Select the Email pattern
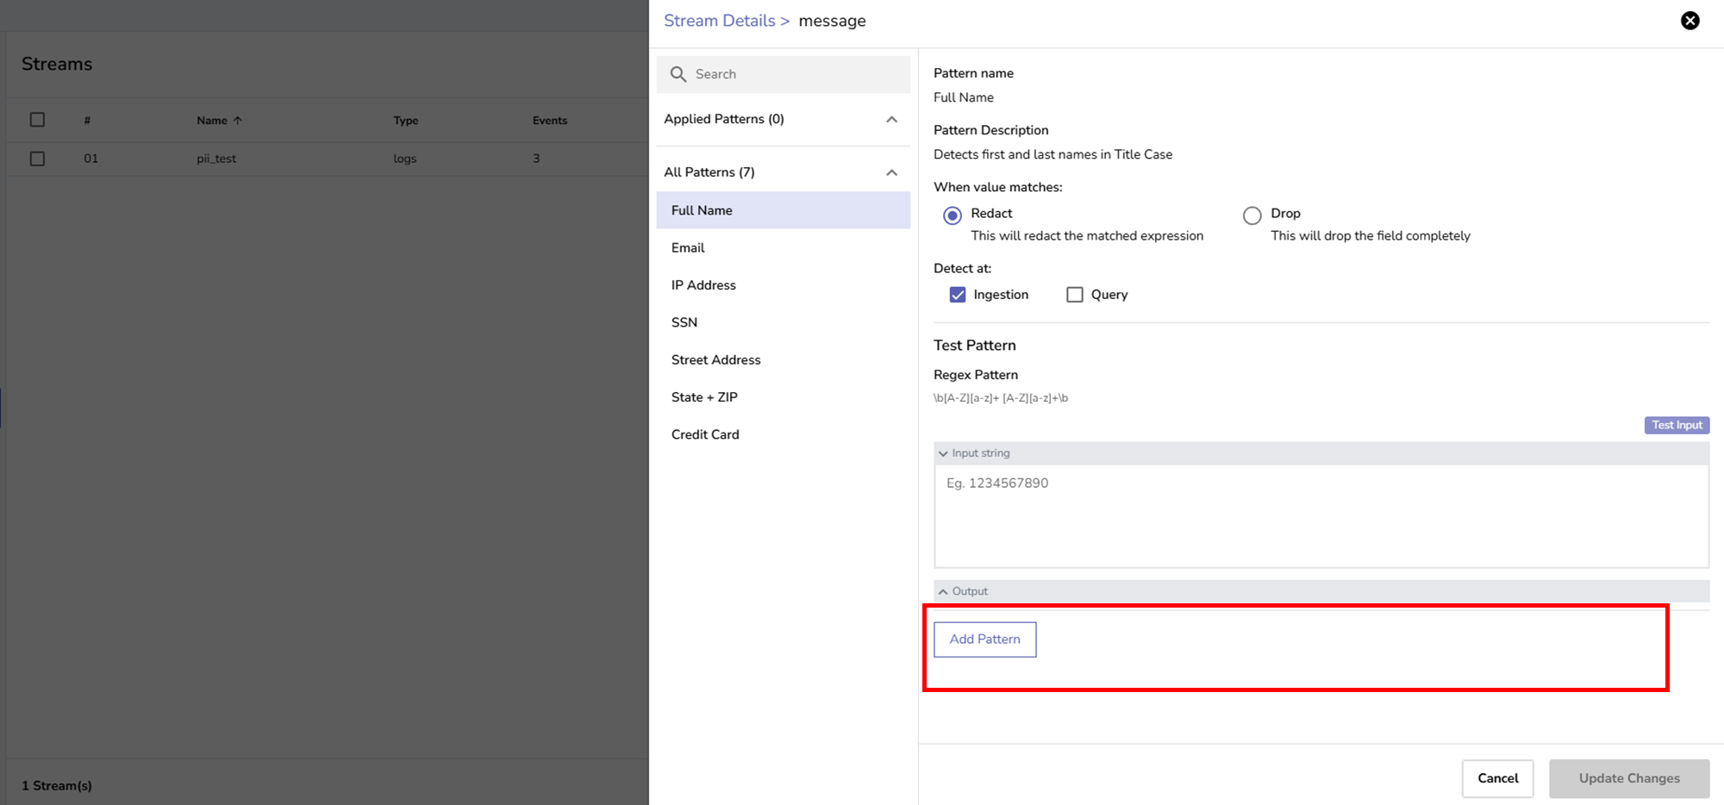The height and width of the screenshot is (805, 1724). 688,248
